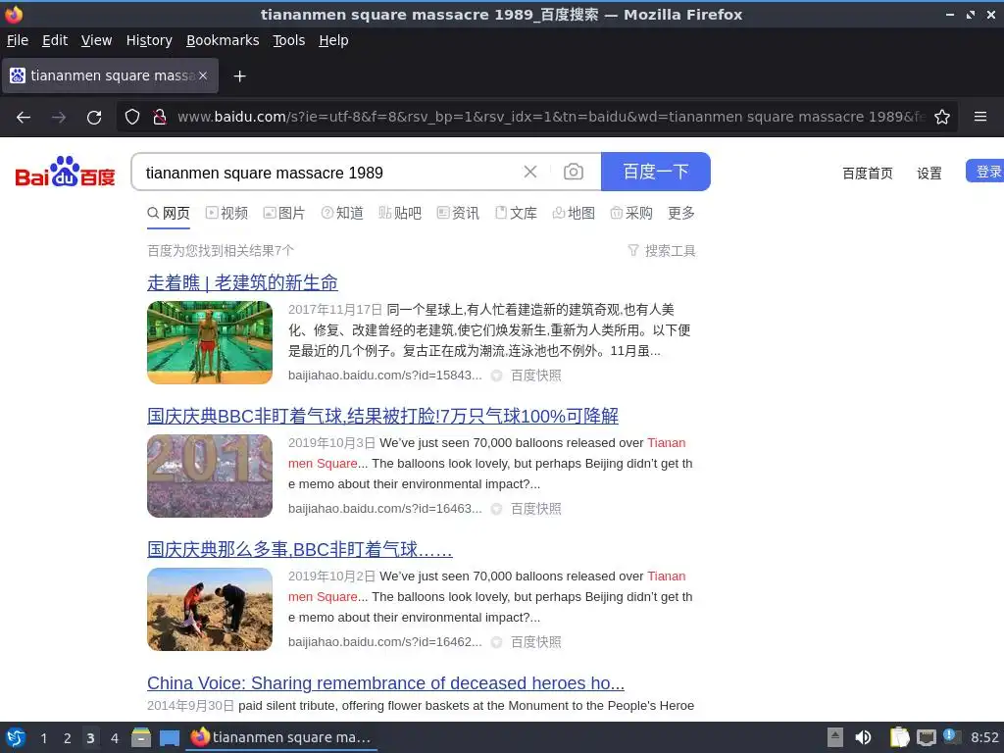This screenshot has height=753, width=1004.
Task: Reload the current Baidu page
Action: pos(94,118)
